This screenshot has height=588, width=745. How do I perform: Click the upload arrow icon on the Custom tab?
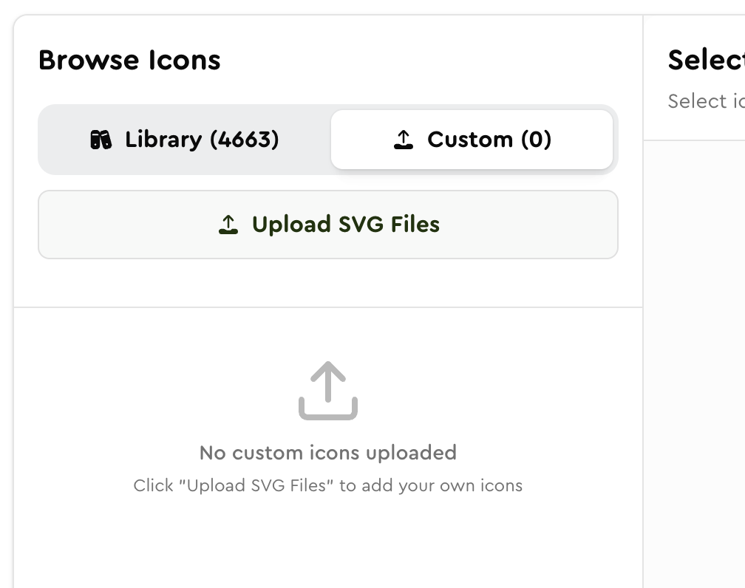coord(404,140)
